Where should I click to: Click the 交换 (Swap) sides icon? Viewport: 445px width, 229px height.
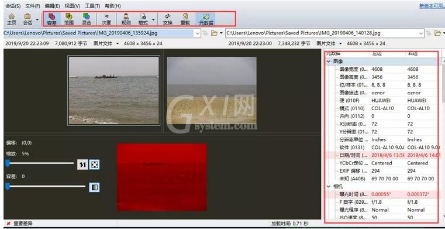168,19
